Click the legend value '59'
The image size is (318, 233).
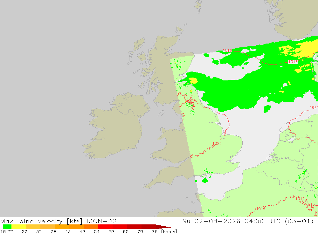point(111,231)
